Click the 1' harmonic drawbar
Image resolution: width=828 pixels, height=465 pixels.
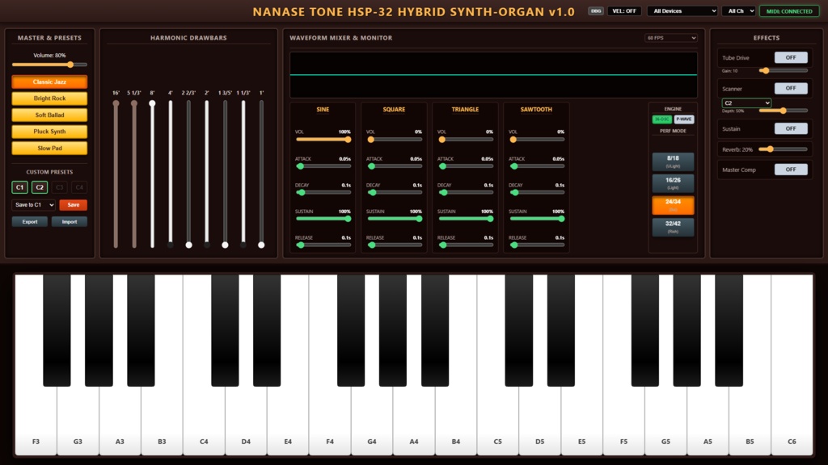(261, 174)
